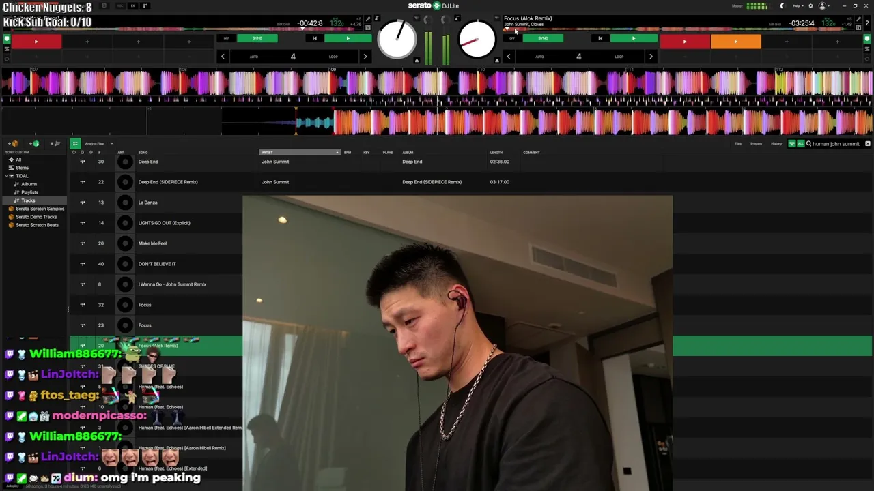This screenshot has width=874, height=491.
Task: Clear the search text
Action: tap(868, 144)
